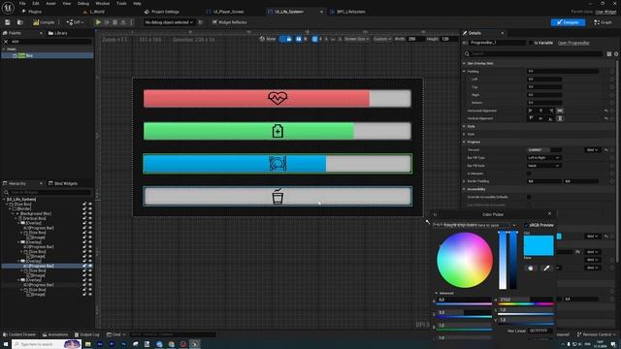Clear the Palette search with the X icon
Viewport: 621px width, 349px height.
[x=6, y=42]
